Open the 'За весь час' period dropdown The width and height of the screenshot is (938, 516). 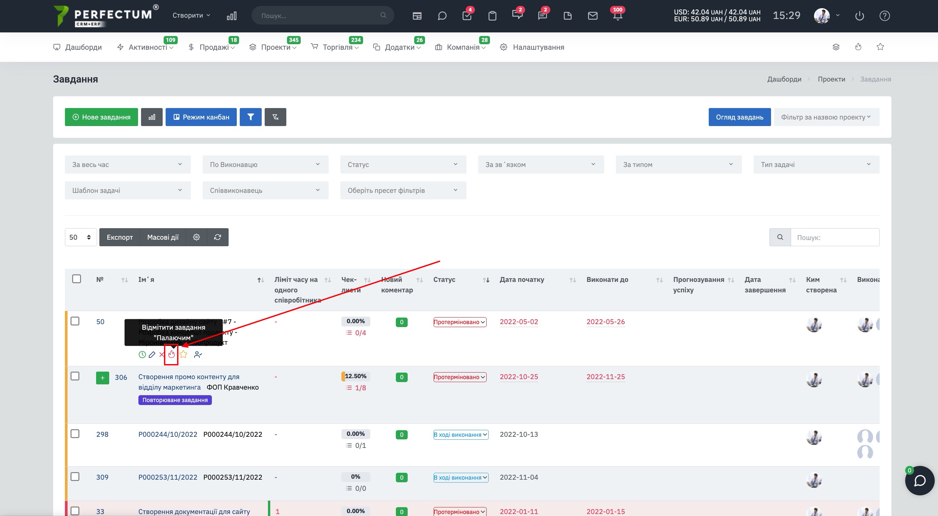(128, 165)
